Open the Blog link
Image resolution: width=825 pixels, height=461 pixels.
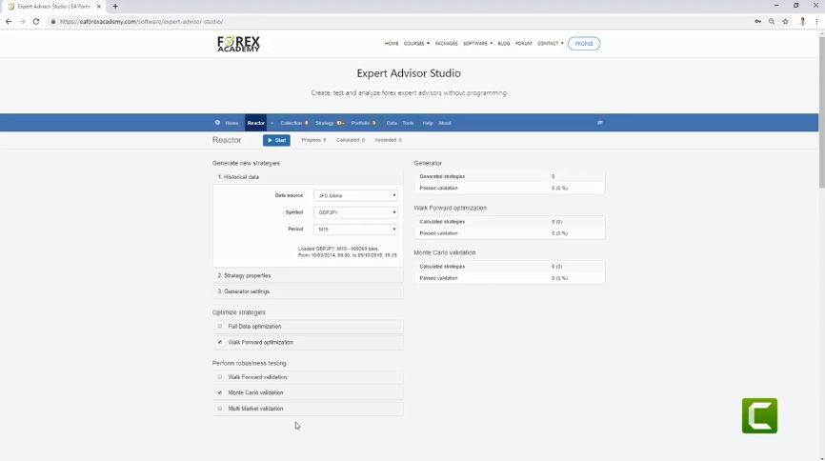point(504,44)
